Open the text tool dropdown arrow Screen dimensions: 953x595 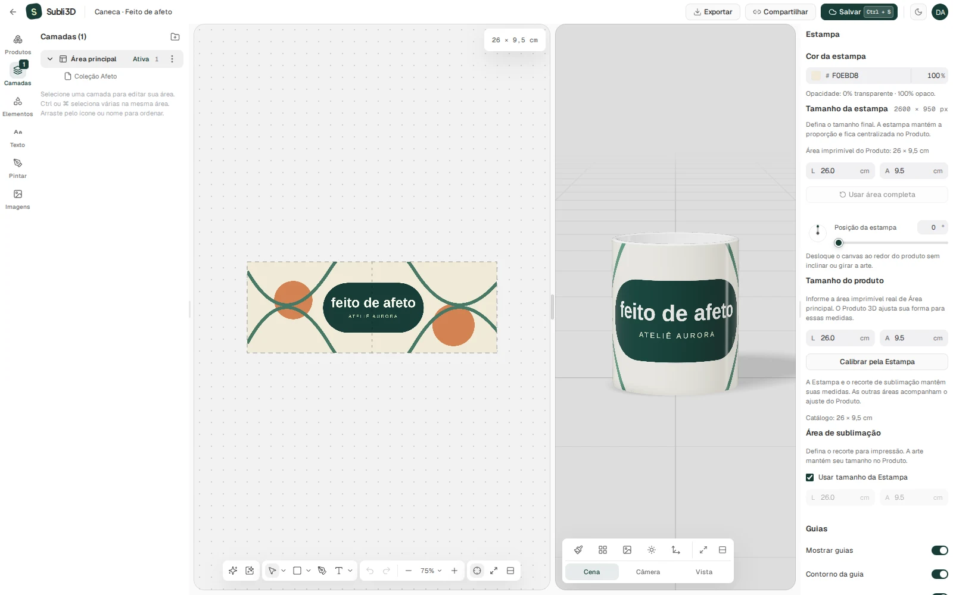point(350,571)
